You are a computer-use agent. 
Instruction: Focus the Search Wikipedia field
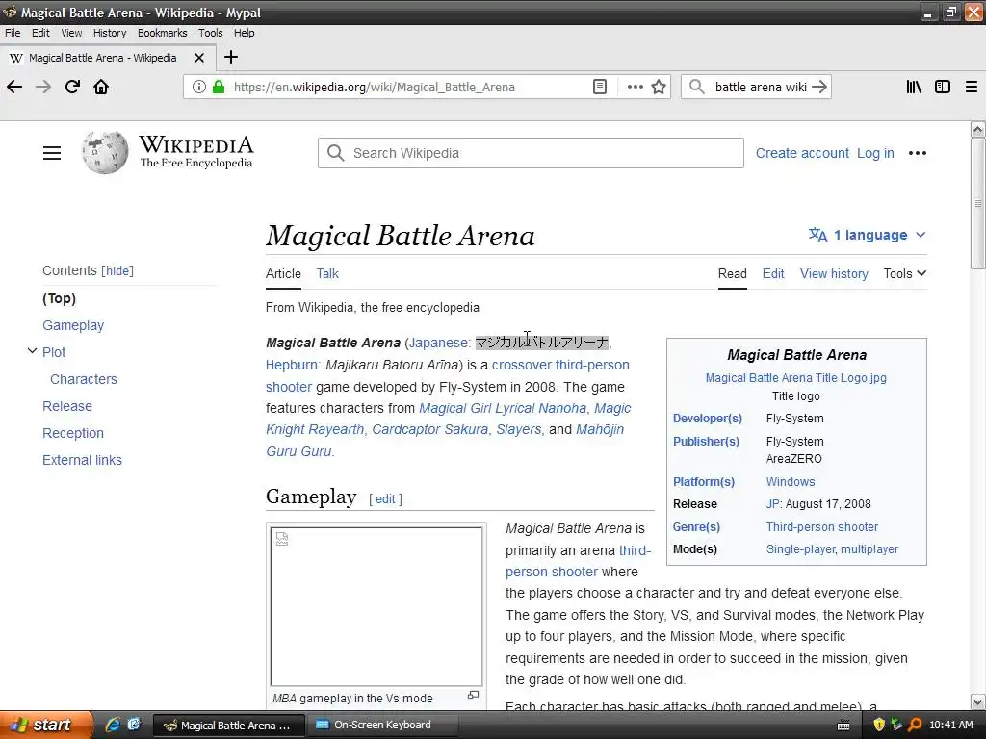click(531, 153)
